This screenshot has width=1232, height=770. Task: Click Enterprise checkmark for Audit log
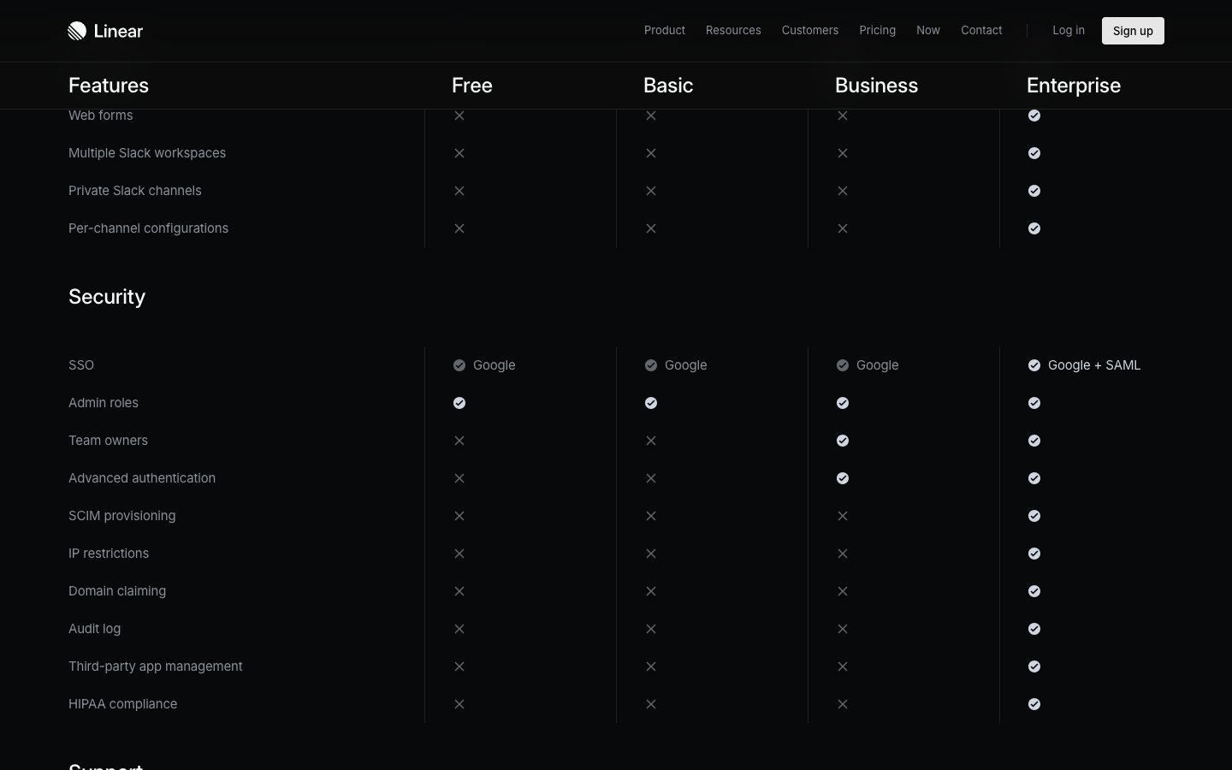pos(1034,629)
